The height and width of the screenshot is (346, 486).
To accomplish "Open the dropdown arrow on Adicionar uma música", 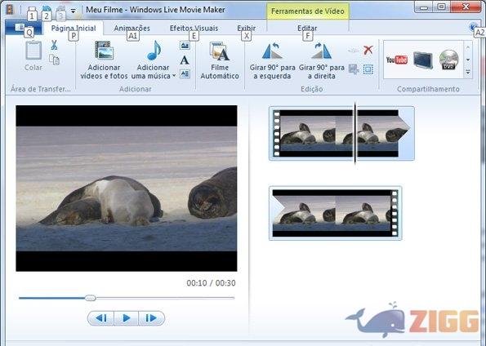I will pos(174,76).
